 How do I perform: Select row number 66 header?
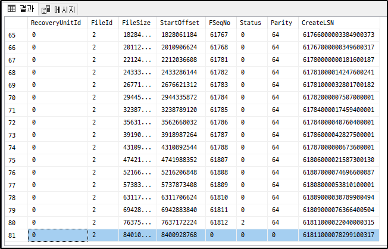click(x=16, y=48)
